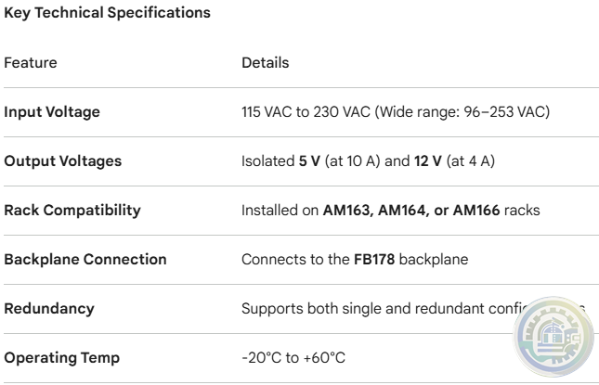Click the Details column header
Image resolution: width=599 pixels, height=385 pixels.
point(265,63)
